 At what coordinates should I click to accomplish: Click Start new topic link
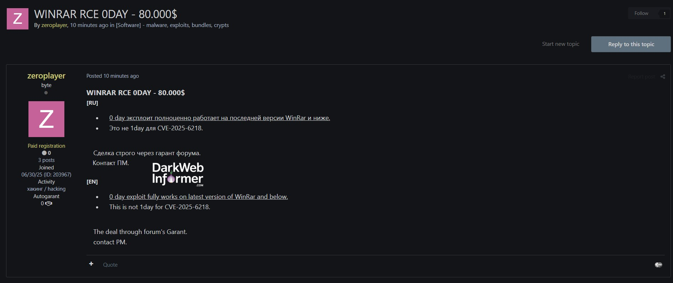[x=561, y=44]
